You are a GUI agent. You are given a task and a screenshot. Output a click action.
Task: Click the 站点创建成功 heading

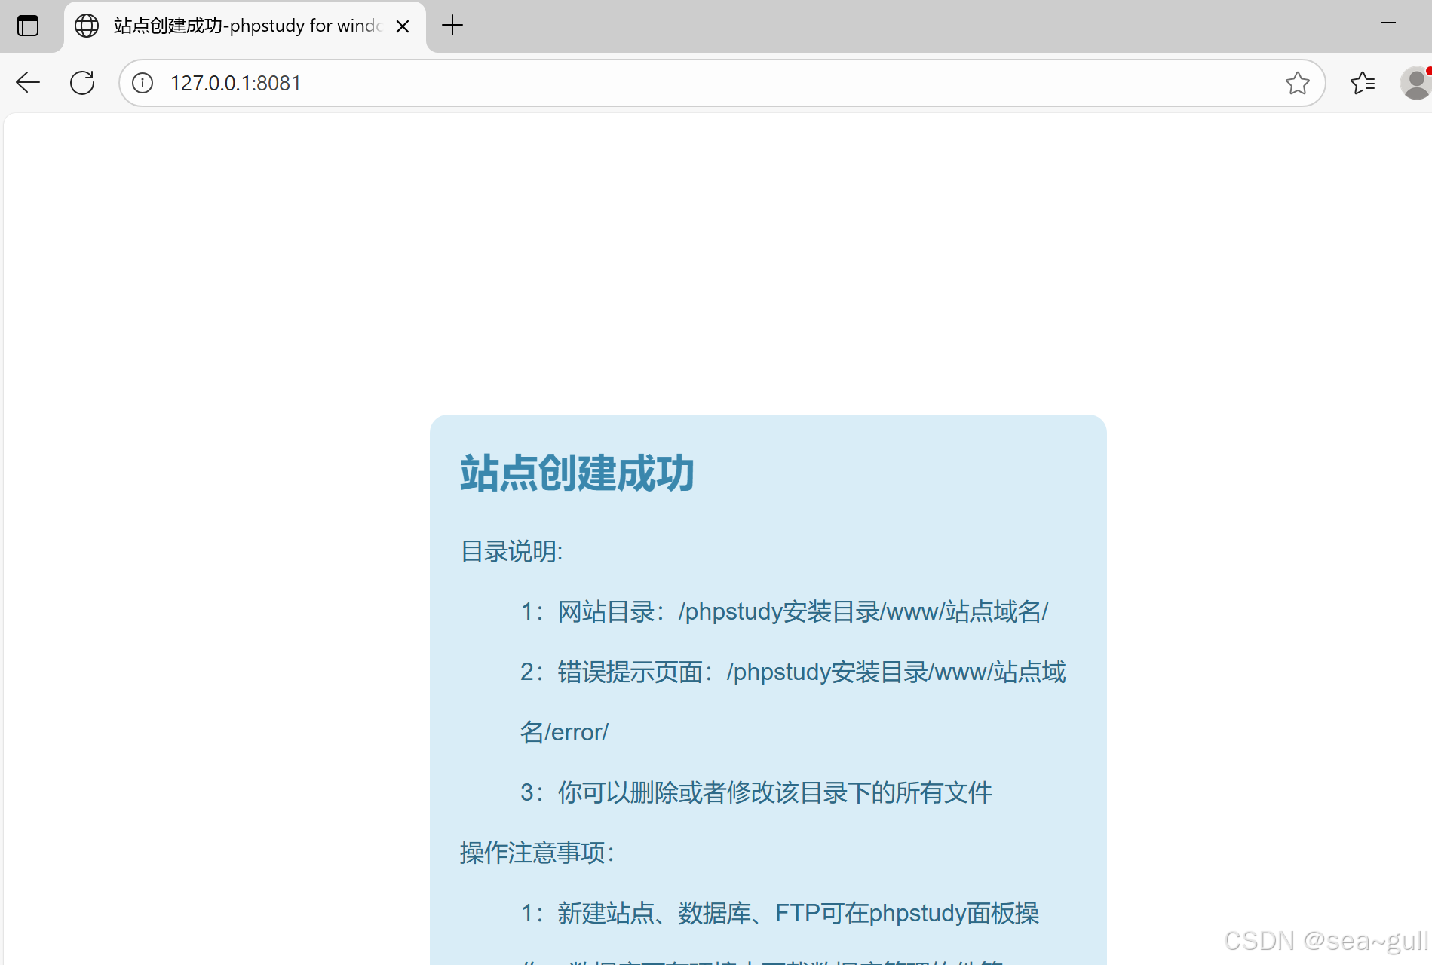[578, 473]
